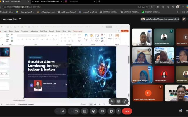Click the Present now screen share button

point(85,111)
